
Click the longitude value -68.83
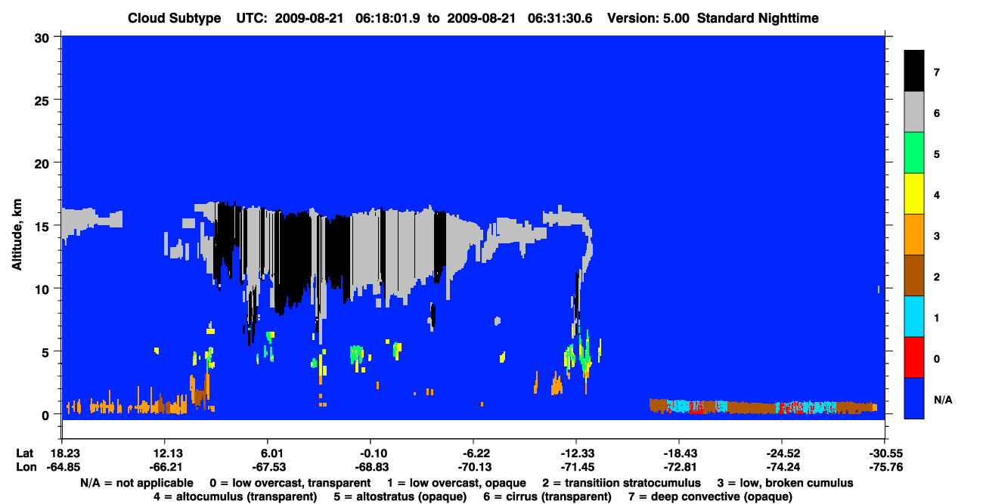371,467
